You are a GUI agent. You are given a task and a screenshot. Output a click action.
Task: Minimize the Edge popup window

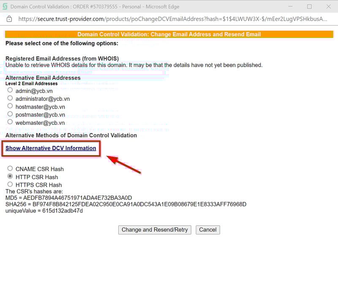tap(289, 7)
